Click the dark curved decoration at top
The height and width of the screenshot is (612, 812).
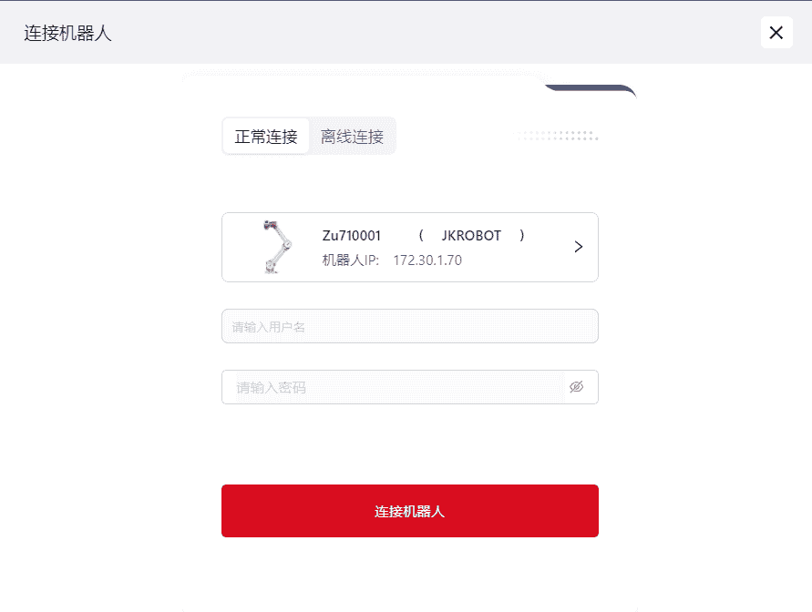(x=591, y=89)
